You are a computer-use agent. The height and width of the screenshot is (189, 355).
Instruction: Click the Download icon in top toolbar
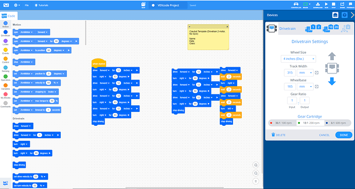[x=317, y=4]
